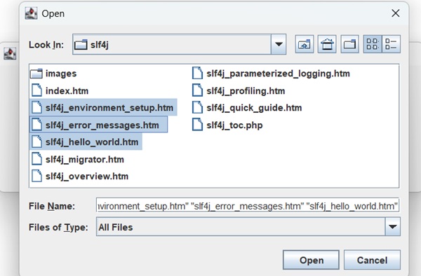Close the Open dialog
Screen dimensions: 421x276
pyautogui.click(x=396, y=13)
